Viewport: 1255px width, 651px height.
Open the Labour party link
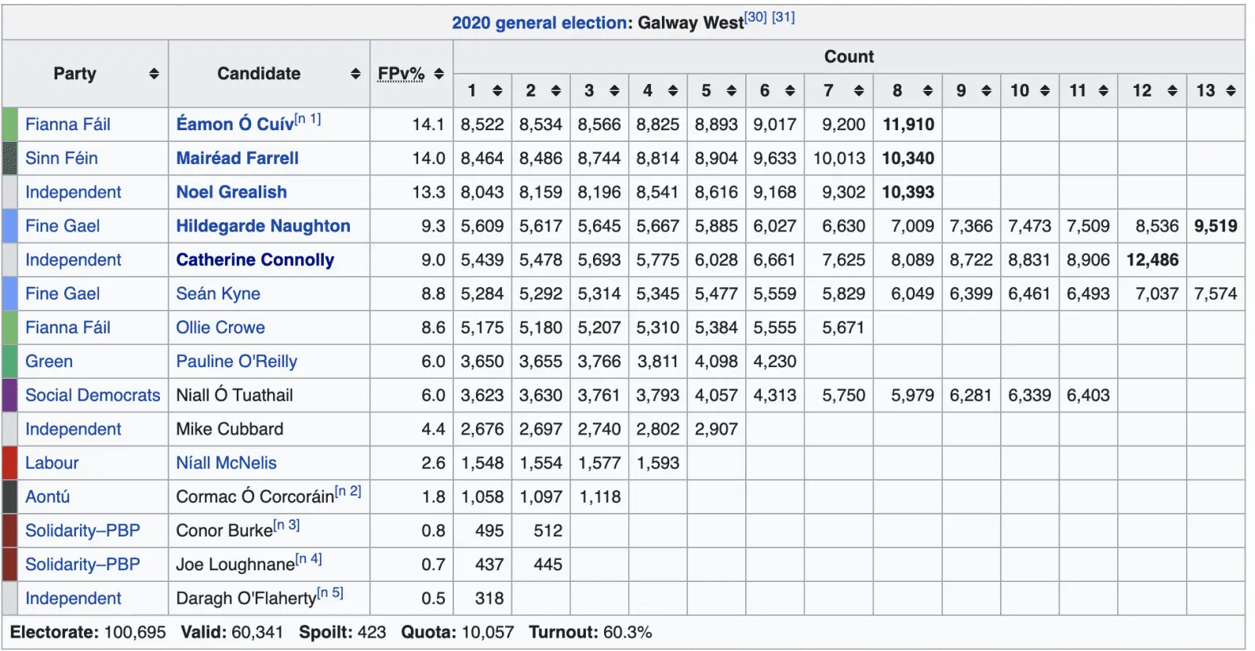pyautogui.click(x=52, y=463)
